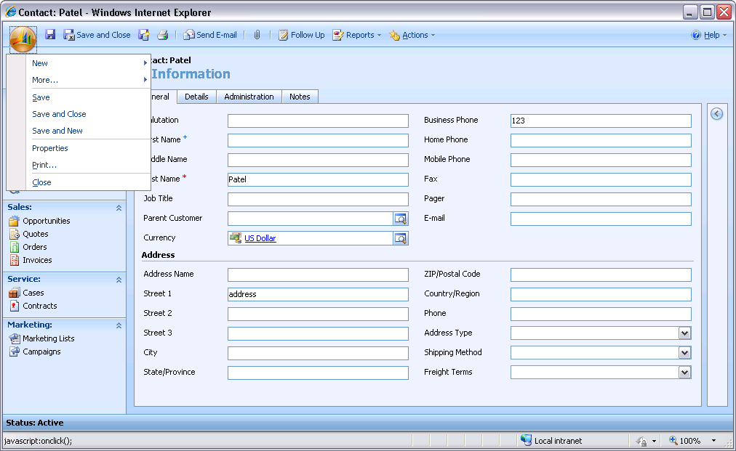Open the Shipping Method dropdown
This screenshot has width=736, height=451.
coord(684,352)
